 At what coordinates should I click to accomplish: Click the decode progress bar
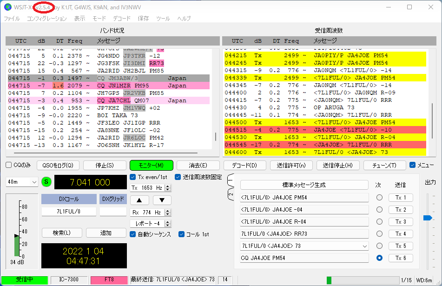(x=363, y=280)
